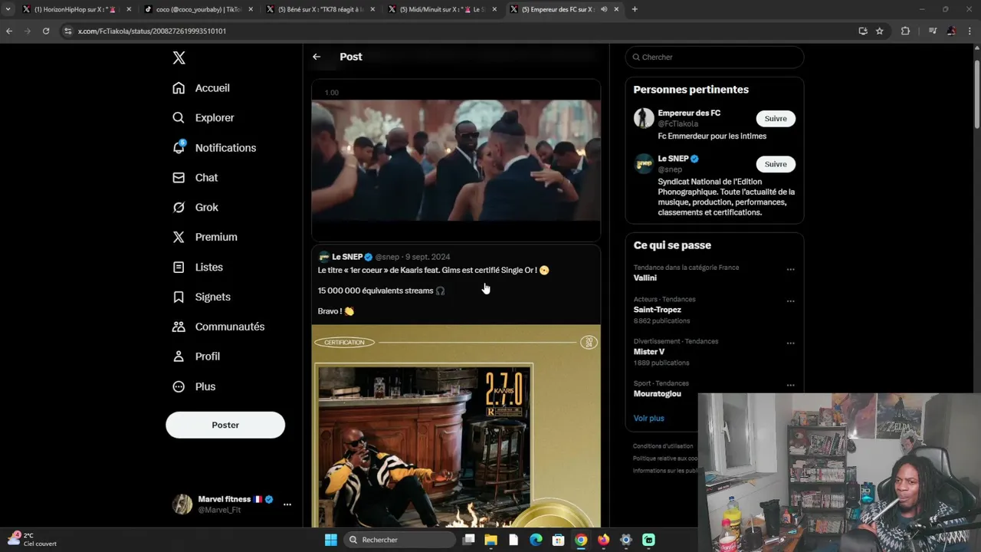Open the browser extensions puzzle icon

point(905,31)
